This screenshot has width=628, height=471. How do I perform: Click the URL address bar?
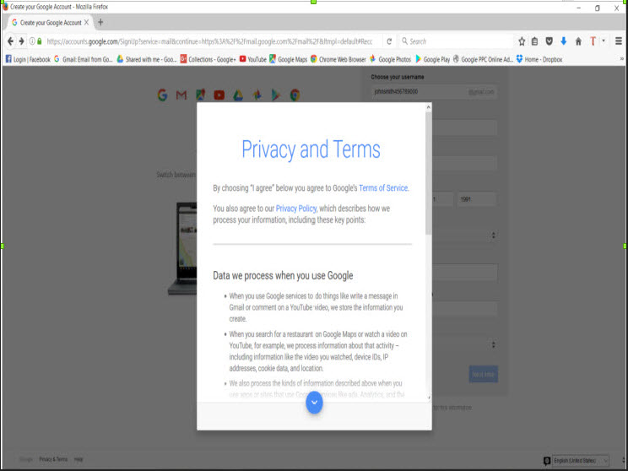pyautogui.click(x=211, y=41)
